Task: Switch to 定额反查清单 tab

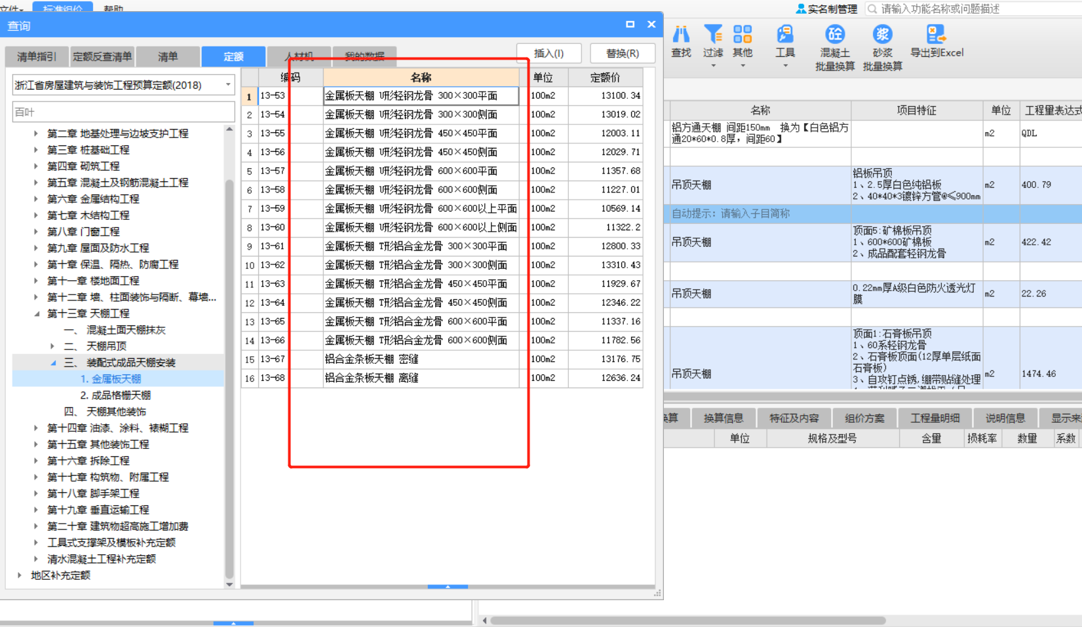Action: click(102, 57)
